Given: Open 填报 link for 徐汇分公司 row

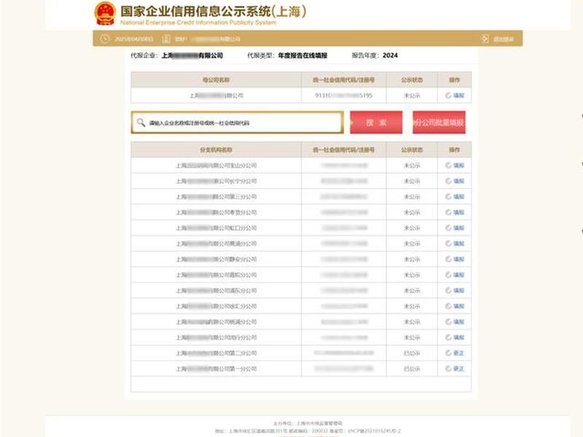Looking at the screenshot, I should tap(459, 306).
